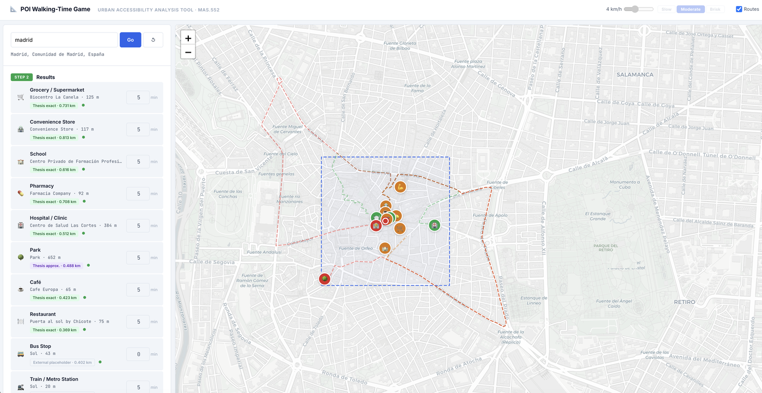The width and height of the screenshot is (762, 393).
Task: Select the green park marker on the lower-left map
Action: 324,278
